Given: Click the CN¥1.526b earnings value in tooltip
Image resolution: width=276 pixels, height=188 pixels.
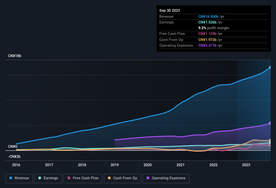Looking at the screenshot, I should pyautogui.click(x=207, y=22).
